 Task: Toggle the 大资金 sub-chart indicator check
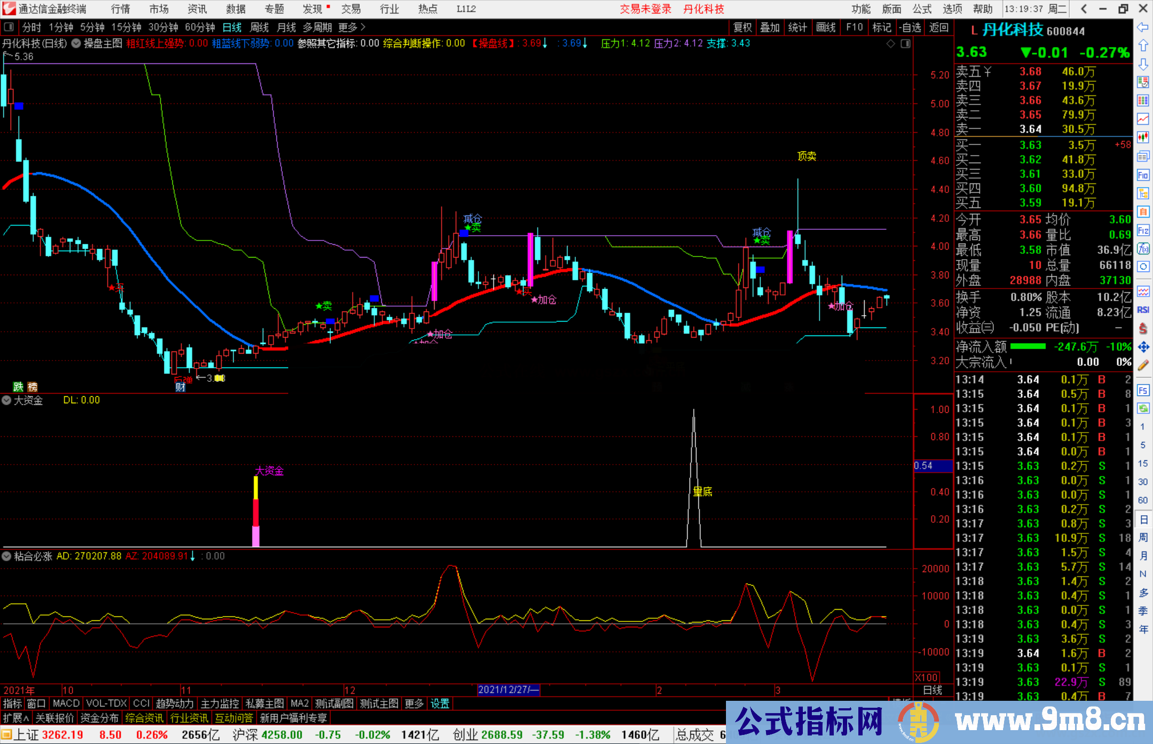[x=7, y=400]
